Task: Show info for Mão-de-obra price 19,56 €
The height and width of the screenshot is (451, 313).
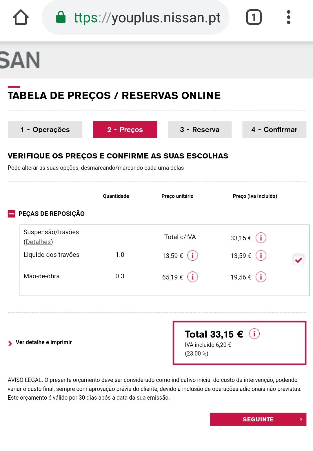Action: [x=261, y=277]
